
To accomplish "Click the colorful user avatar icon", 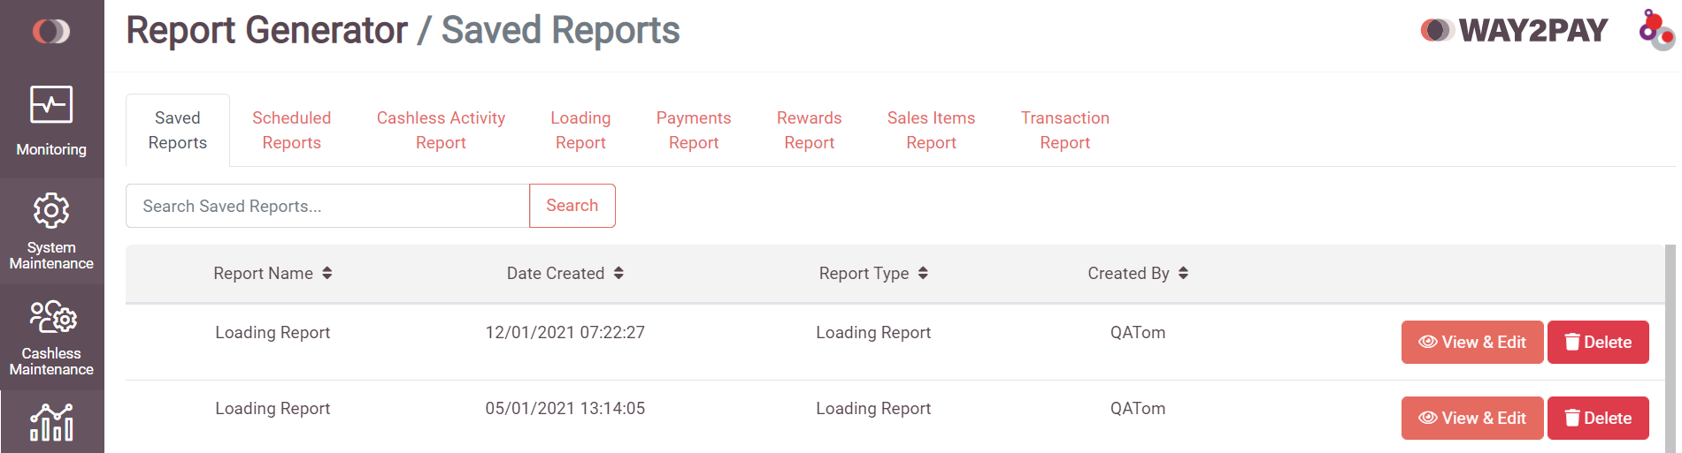I will pyautogui.click(x=1655, y=29).
